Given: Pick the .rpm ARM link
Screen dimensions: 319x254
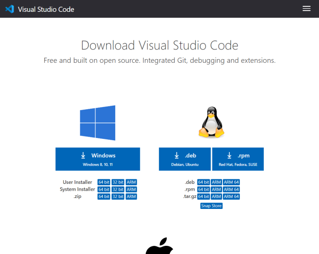Looking at the screenshot, I should click(x=216, y=189).
